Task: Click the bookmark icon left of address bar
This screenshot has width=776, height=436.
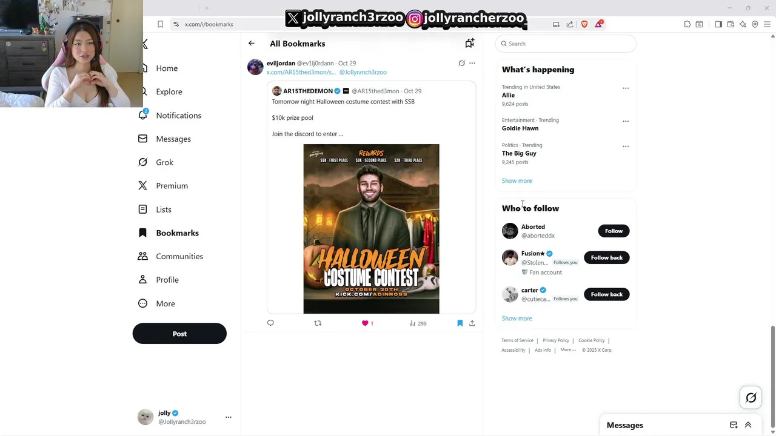Action: pos(160,24)
